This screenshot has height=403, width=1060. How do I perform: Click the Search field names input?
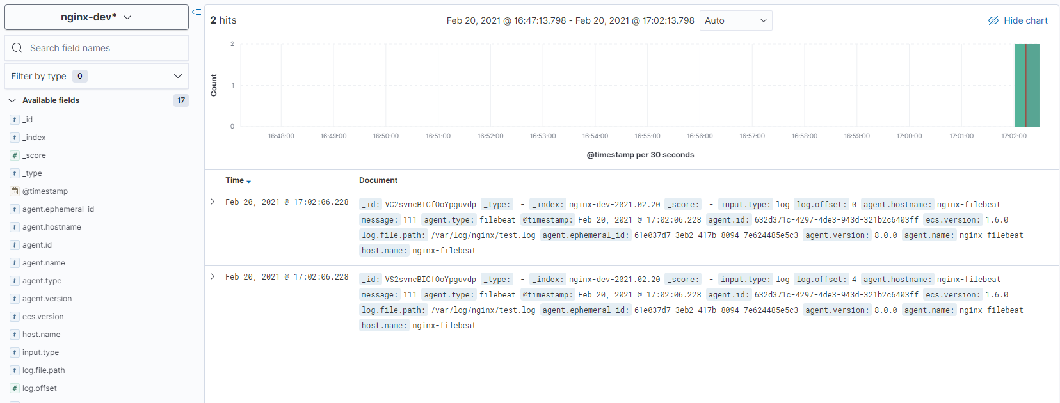tap(97, 48)
